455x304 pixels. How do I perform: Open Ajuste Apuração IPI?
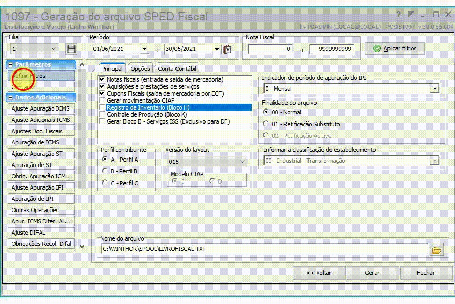click(x=41, y=187)
